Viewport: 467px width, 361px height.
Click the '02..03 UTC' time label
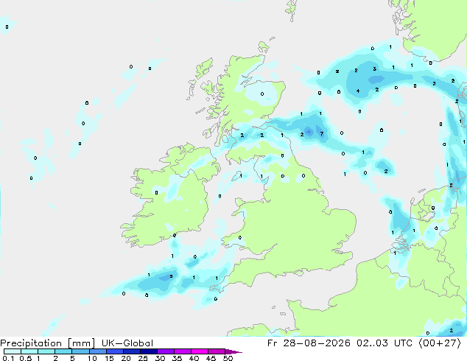[385, 343]
